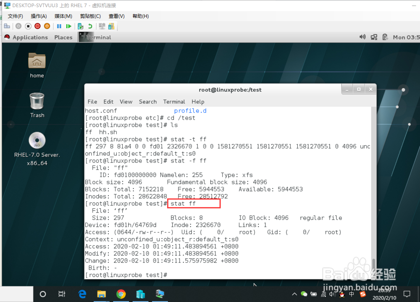Pause the virtual machine with the blue icon
This screenshot has width=420, height=302.
point(59,26)
